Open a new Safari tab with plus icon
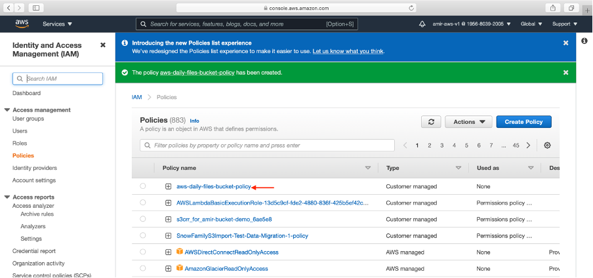The width and height of the screenshot is (593, 278). tap(587, 10)
